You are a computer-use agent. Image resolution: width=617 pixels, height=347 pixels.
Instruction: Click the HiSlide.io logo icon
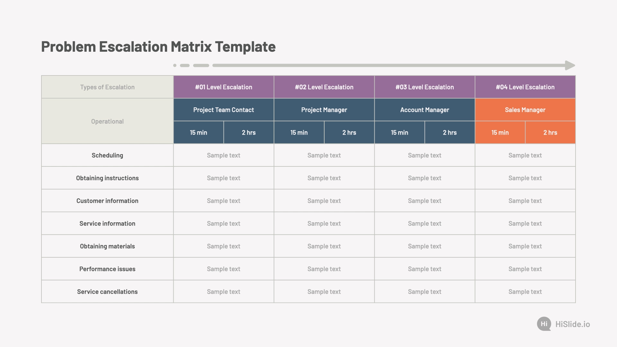click(x=543, y=324)
